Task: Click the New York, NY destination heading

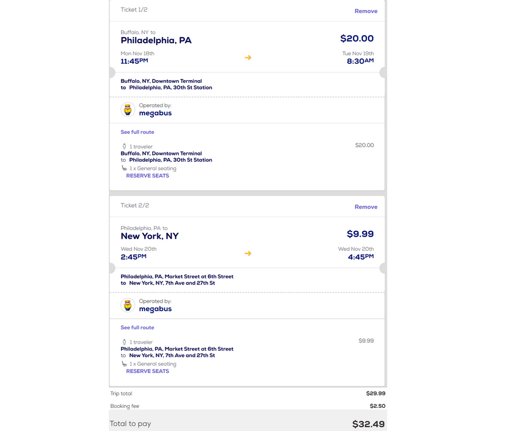Action: (x=149, y=236)
